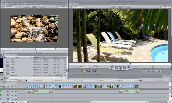The image size is (172, 103).
Task: Click the Canvas scrubber bar playhead
Action: (140, 64)
